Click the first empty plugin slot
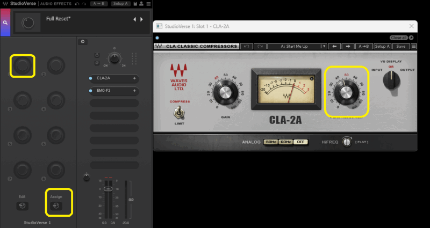This screenshot has width=430, height=228. [x=114, y=103]
